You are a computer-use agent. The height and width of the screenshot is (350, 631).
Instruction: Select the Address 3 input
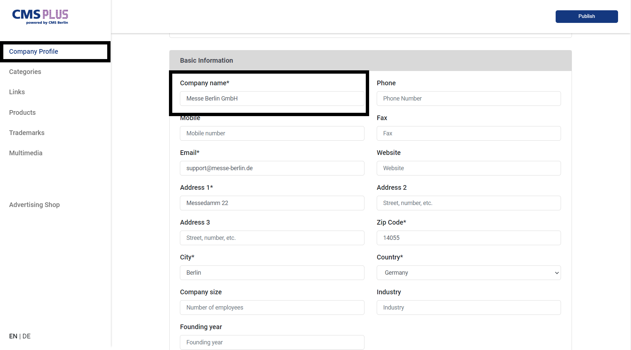tap(272, 238)
